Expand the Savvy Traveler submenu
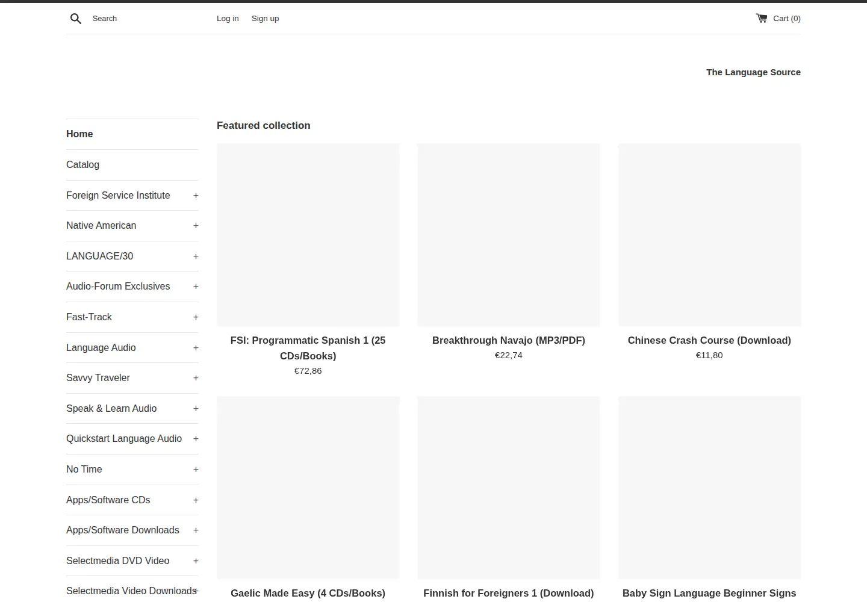This screenshot has height=602, width=867. click(x=196, y=378)
